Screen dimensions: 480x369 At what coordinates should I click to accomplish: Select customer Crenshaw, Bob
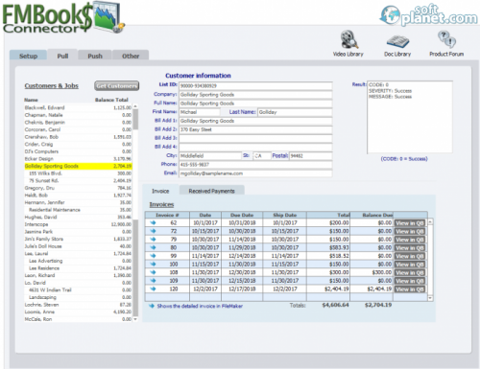(78, 137)
